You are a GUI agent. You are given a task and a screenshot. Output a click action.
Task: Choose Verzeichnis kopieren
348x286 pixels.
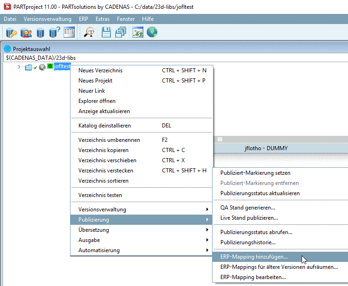point(142,150)
